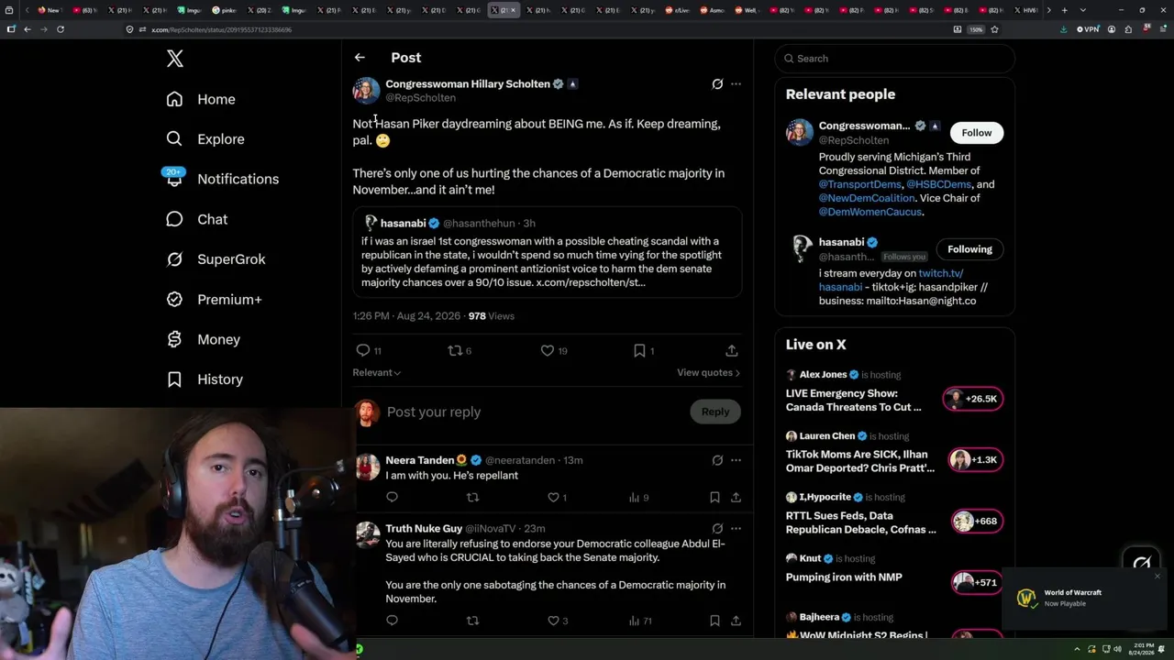
Task: Expand the Relevant replies sort dropdown
Action: [x=376, y=372]
